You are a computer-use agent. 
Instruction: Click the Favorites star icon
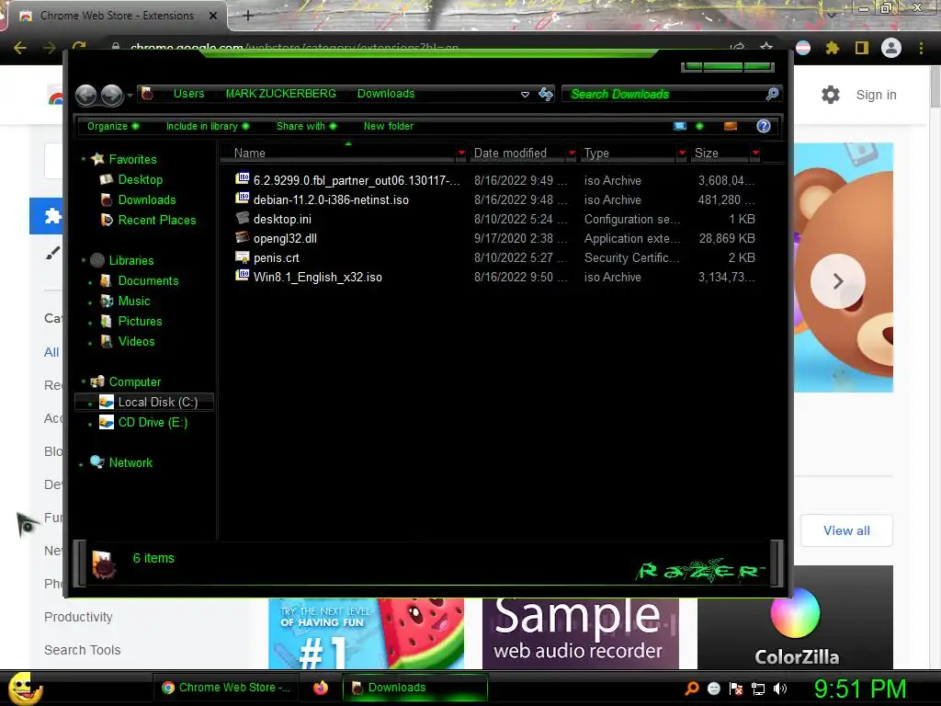97,158
